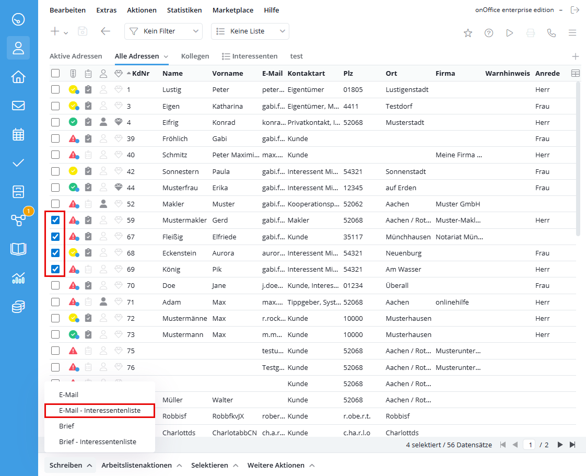This screenshot has width=586, height=476.
Task: Uncheck the Mustermakler Gerd checkbox
Action: (55, 220)
